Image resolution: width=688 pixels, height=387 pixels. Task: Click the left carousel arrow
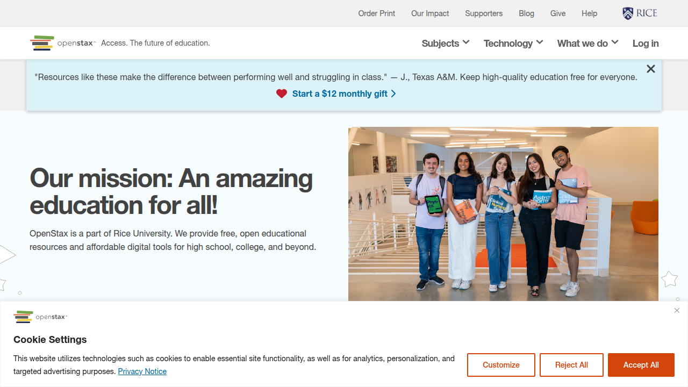tap(5, 255)
